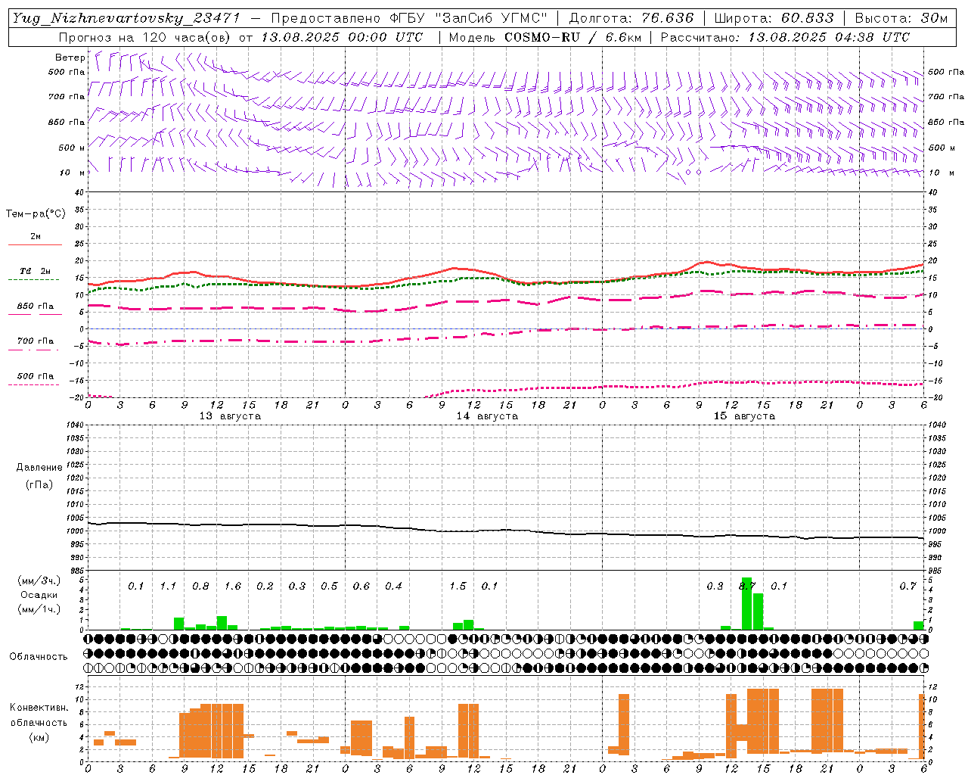Click the 0.6 precipitation total value
Image resolution: width=968 pixels, height=775 pixels.
(x=361, y=587)
